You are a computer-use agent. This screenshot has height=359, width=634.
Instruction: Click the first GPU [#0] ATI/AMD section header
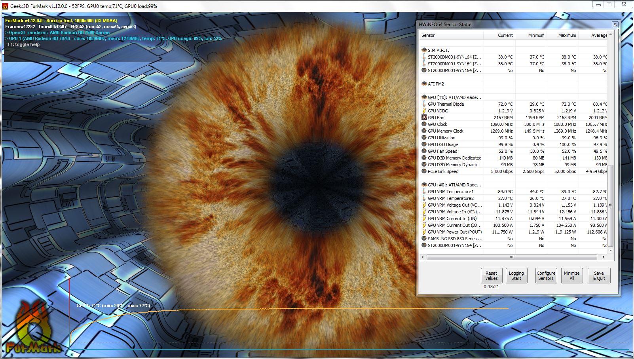(454, 97)
